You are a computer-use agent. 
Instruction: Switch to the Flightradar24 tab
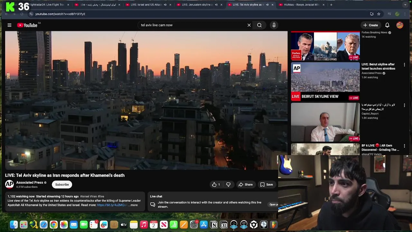[x=49, y=5]
